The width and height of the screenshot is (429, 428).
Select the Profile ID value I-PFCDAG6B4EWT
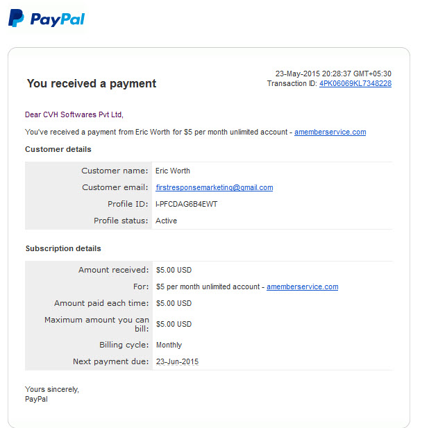(186, 204)
